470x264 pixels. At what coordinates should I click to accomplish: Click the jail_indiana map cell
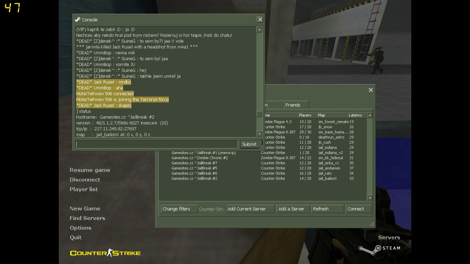[328, 147]
